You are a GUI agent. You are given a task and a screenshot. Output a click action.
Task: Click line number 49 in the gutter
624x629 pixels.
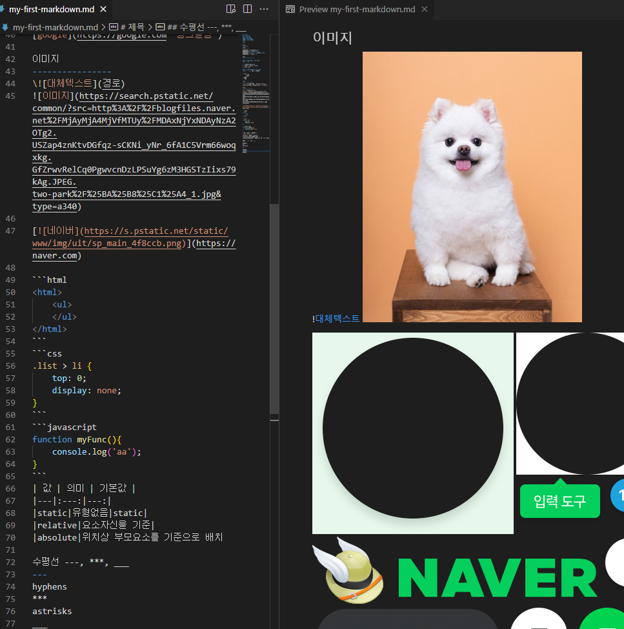pos(10,280)
